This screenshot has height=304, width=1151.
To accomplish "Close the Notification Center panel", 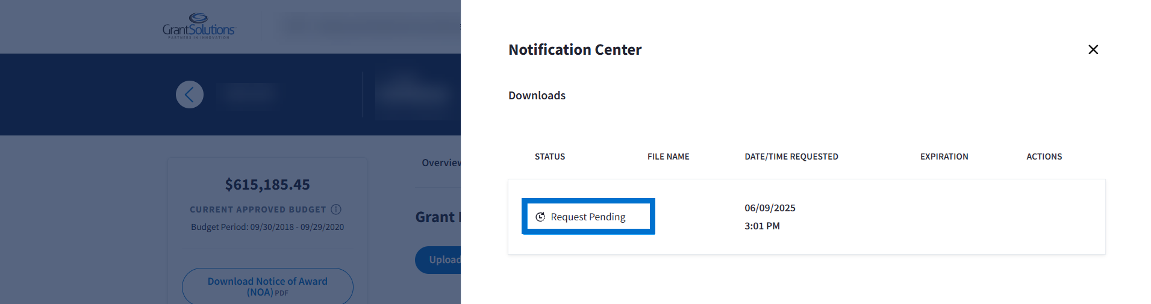I will (1093, 49).
